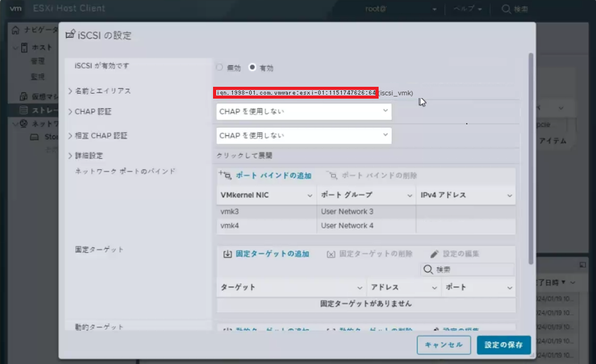
Task: Open the ヘルプ menu
Action: point(467,9)
